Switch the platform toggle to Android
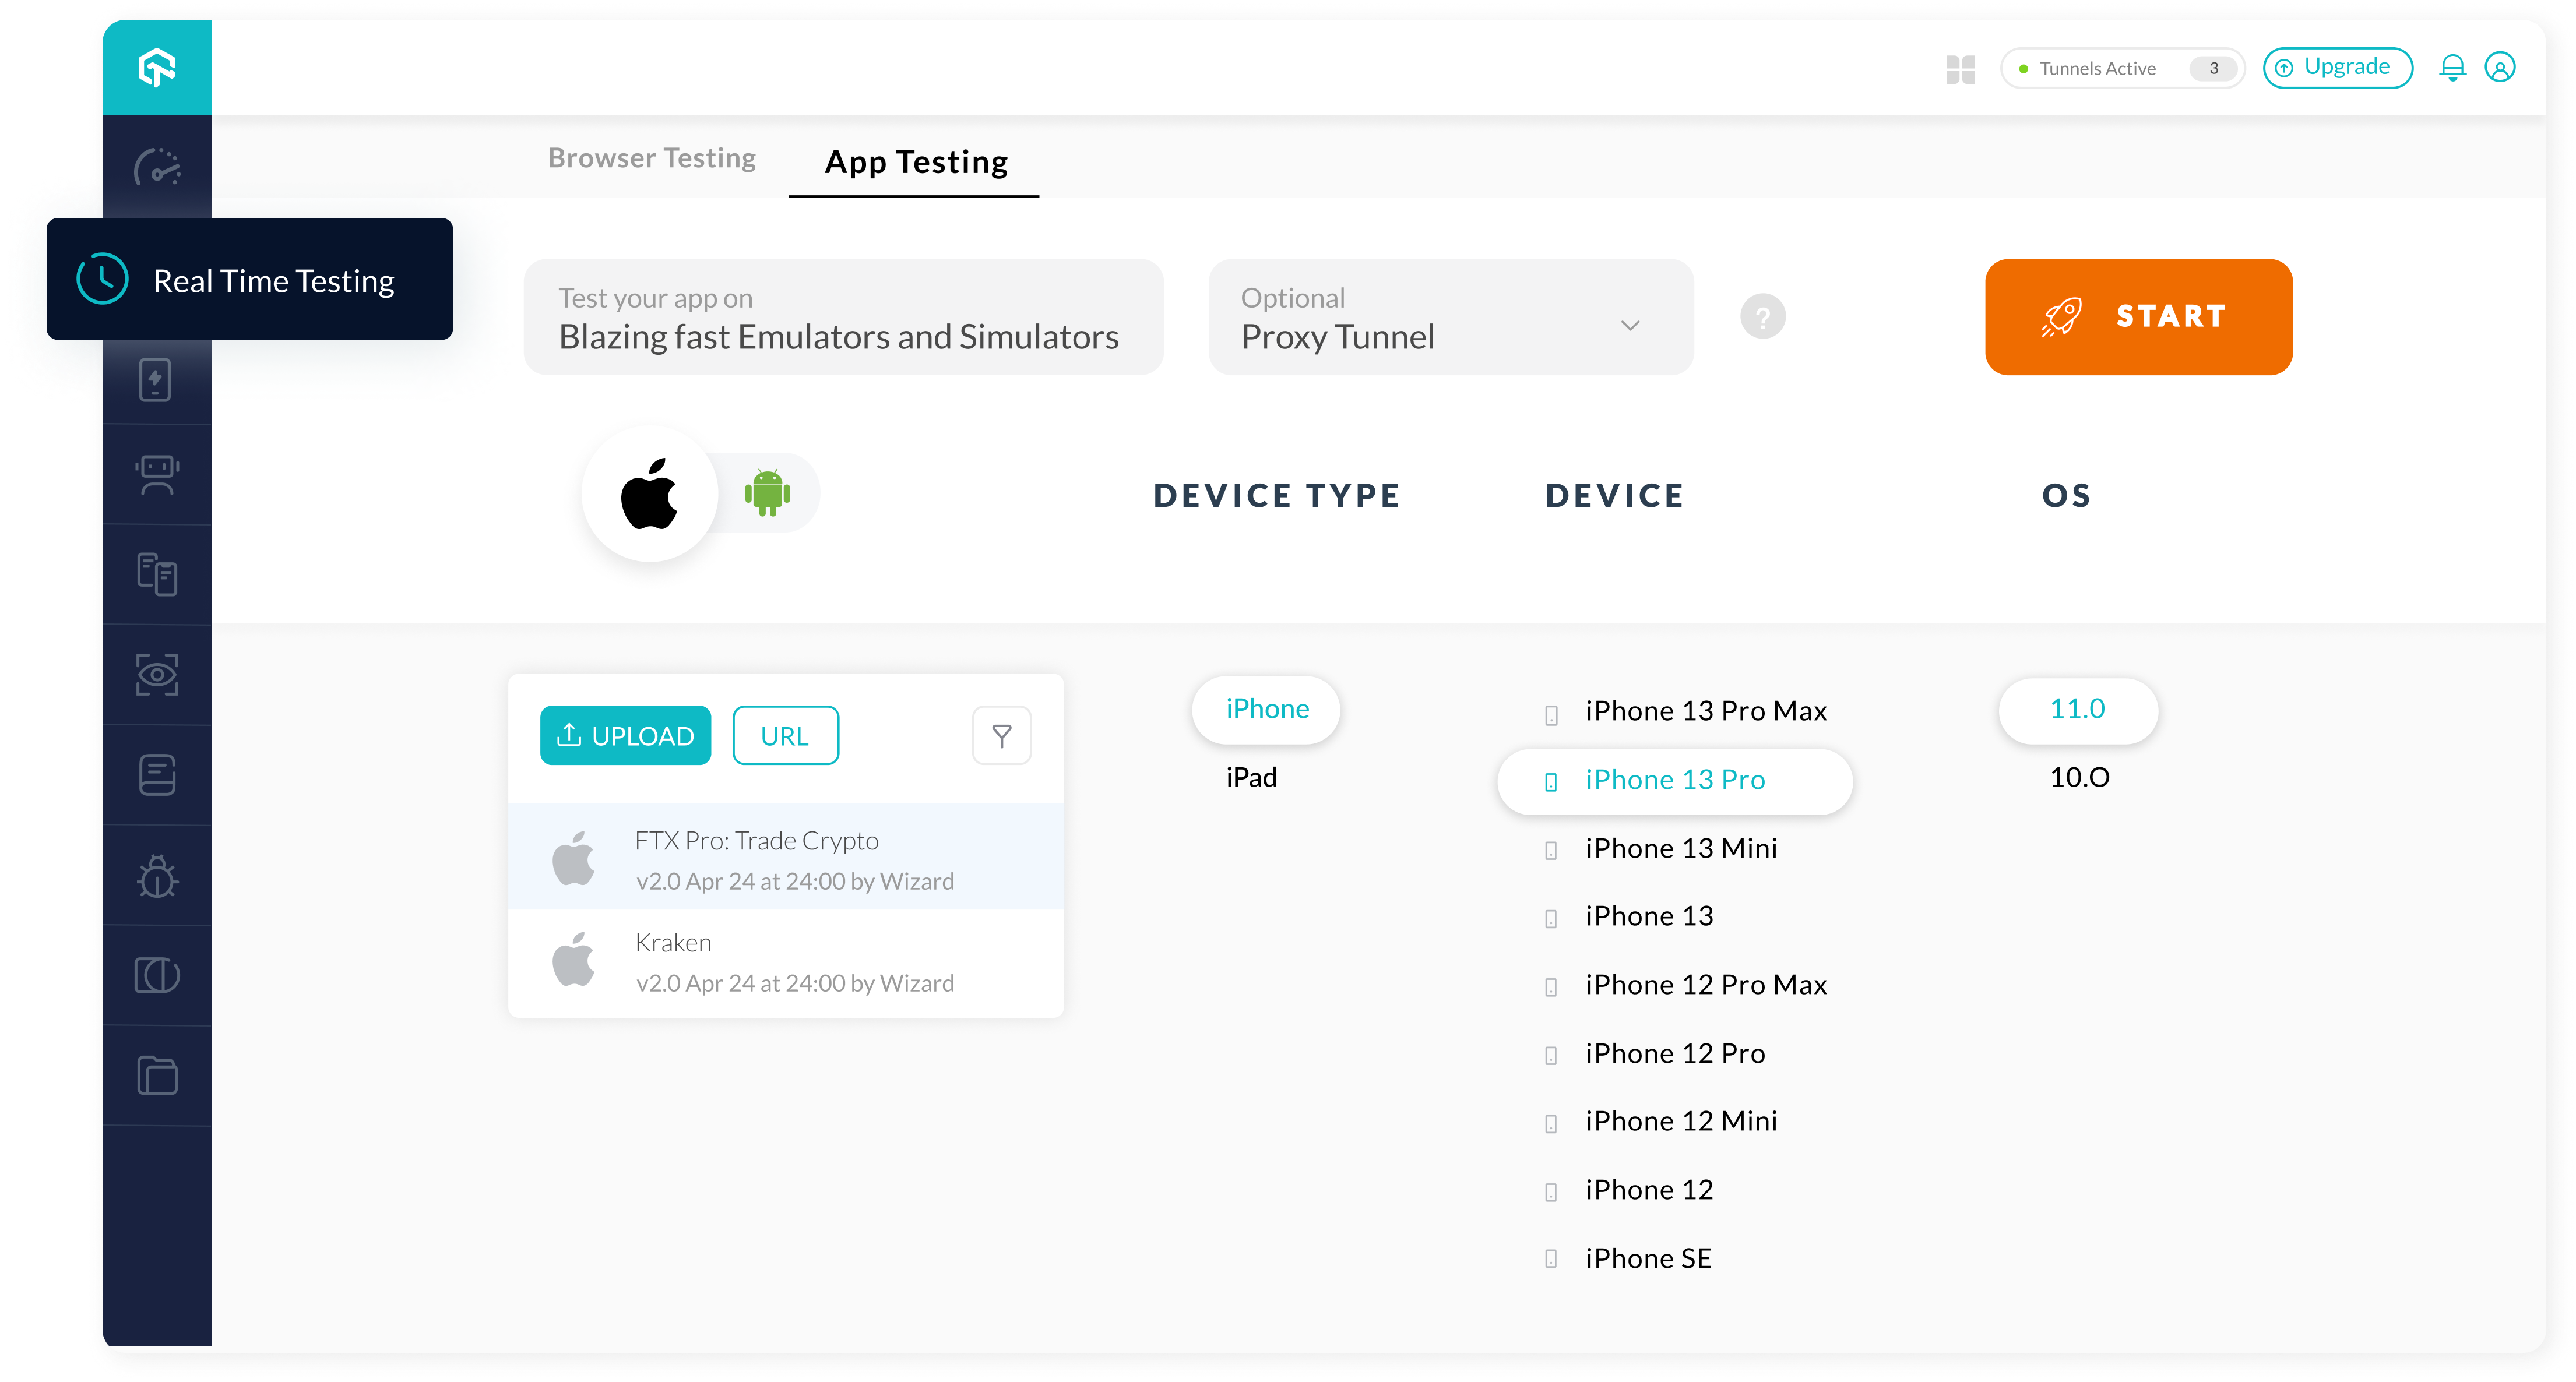The image size is (2576, 1382). (x=767, y=493)
